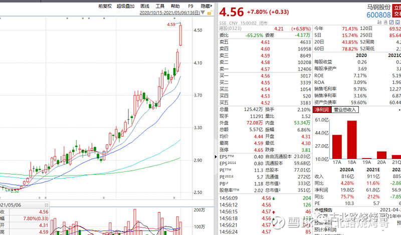The image size is (401, 235).
Task: Open the 超级叠加 overlay menu
Action: tap(125, 6)
